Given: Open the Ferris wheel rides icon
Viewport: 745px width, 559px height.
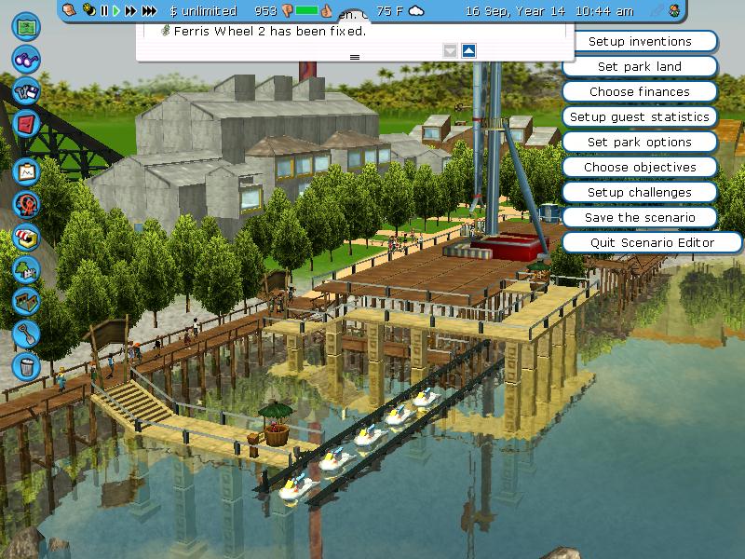Looking at the screenshot, I should 26,204.
